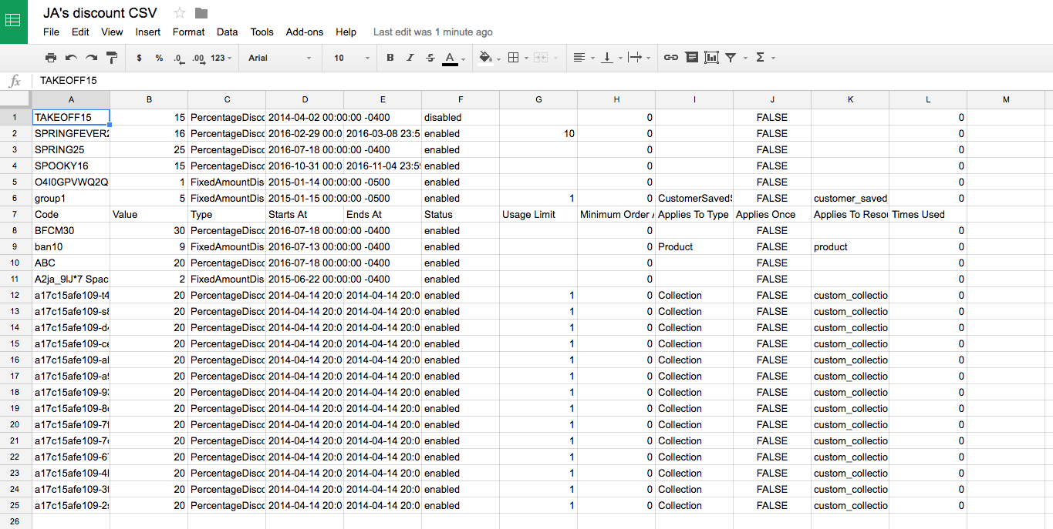Undo the last action

pyautogui.click(x=71, y=58)
